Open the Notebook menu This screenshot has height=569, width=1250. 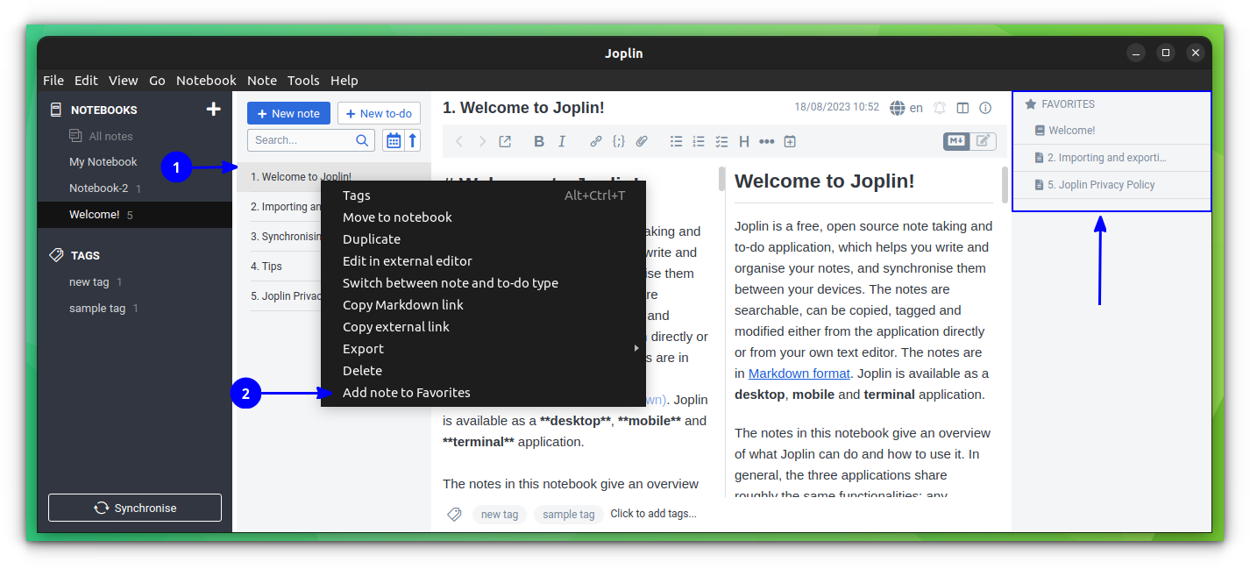tap(206, 80)
